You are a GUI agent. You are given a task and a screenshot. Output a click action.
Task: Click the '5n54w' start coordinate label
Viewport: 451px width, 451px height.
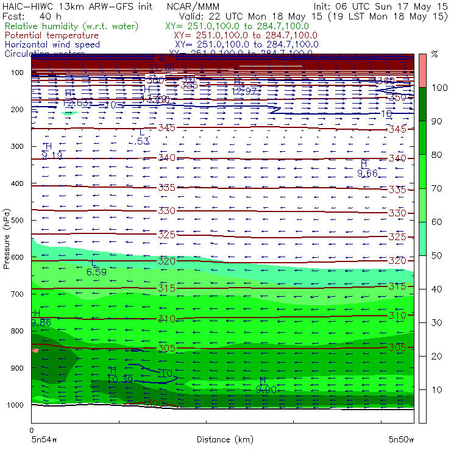[x=44, y=439]
